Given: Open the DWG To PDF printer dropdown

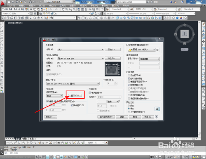Looking at the screenshot, I should click(80, 59).
